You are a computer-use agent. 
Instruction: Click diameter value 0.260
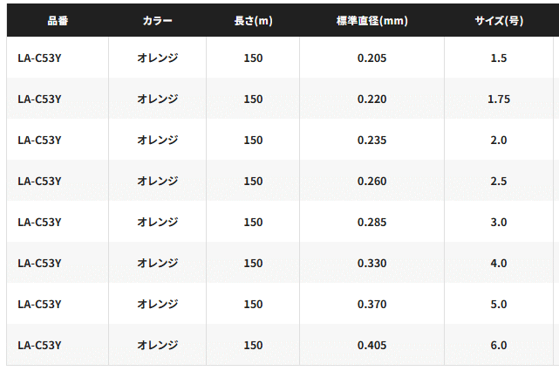tap(372, 182)
